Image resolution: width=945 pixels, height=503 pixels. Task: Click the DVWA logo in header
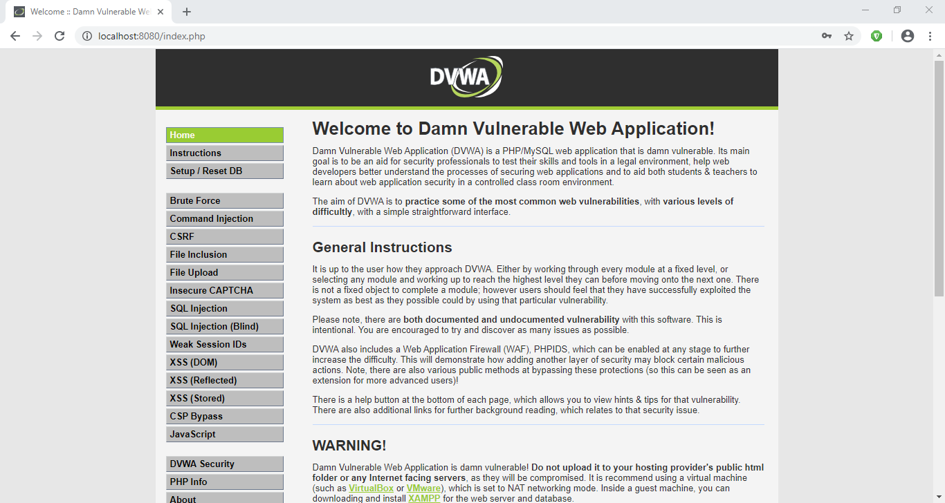click(x=466, y=77)
